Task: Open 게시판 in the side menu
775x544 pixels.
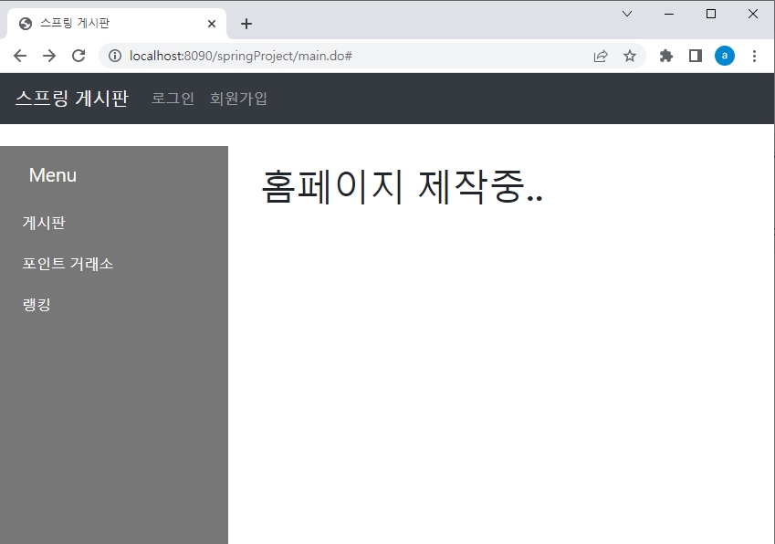Action: pyautogui.click(x=44, y=223)
